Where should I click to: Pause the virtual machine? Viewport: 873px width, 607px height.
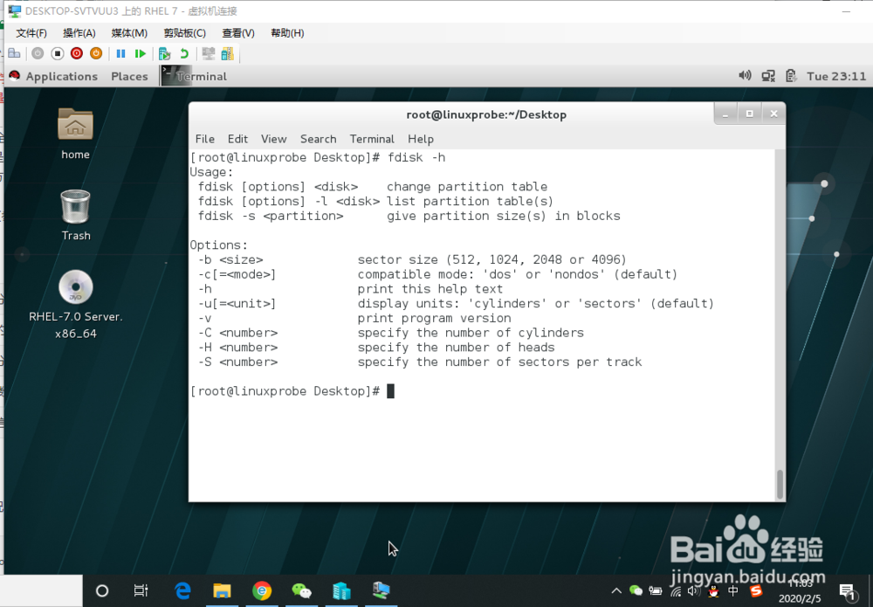click(122, 53)
